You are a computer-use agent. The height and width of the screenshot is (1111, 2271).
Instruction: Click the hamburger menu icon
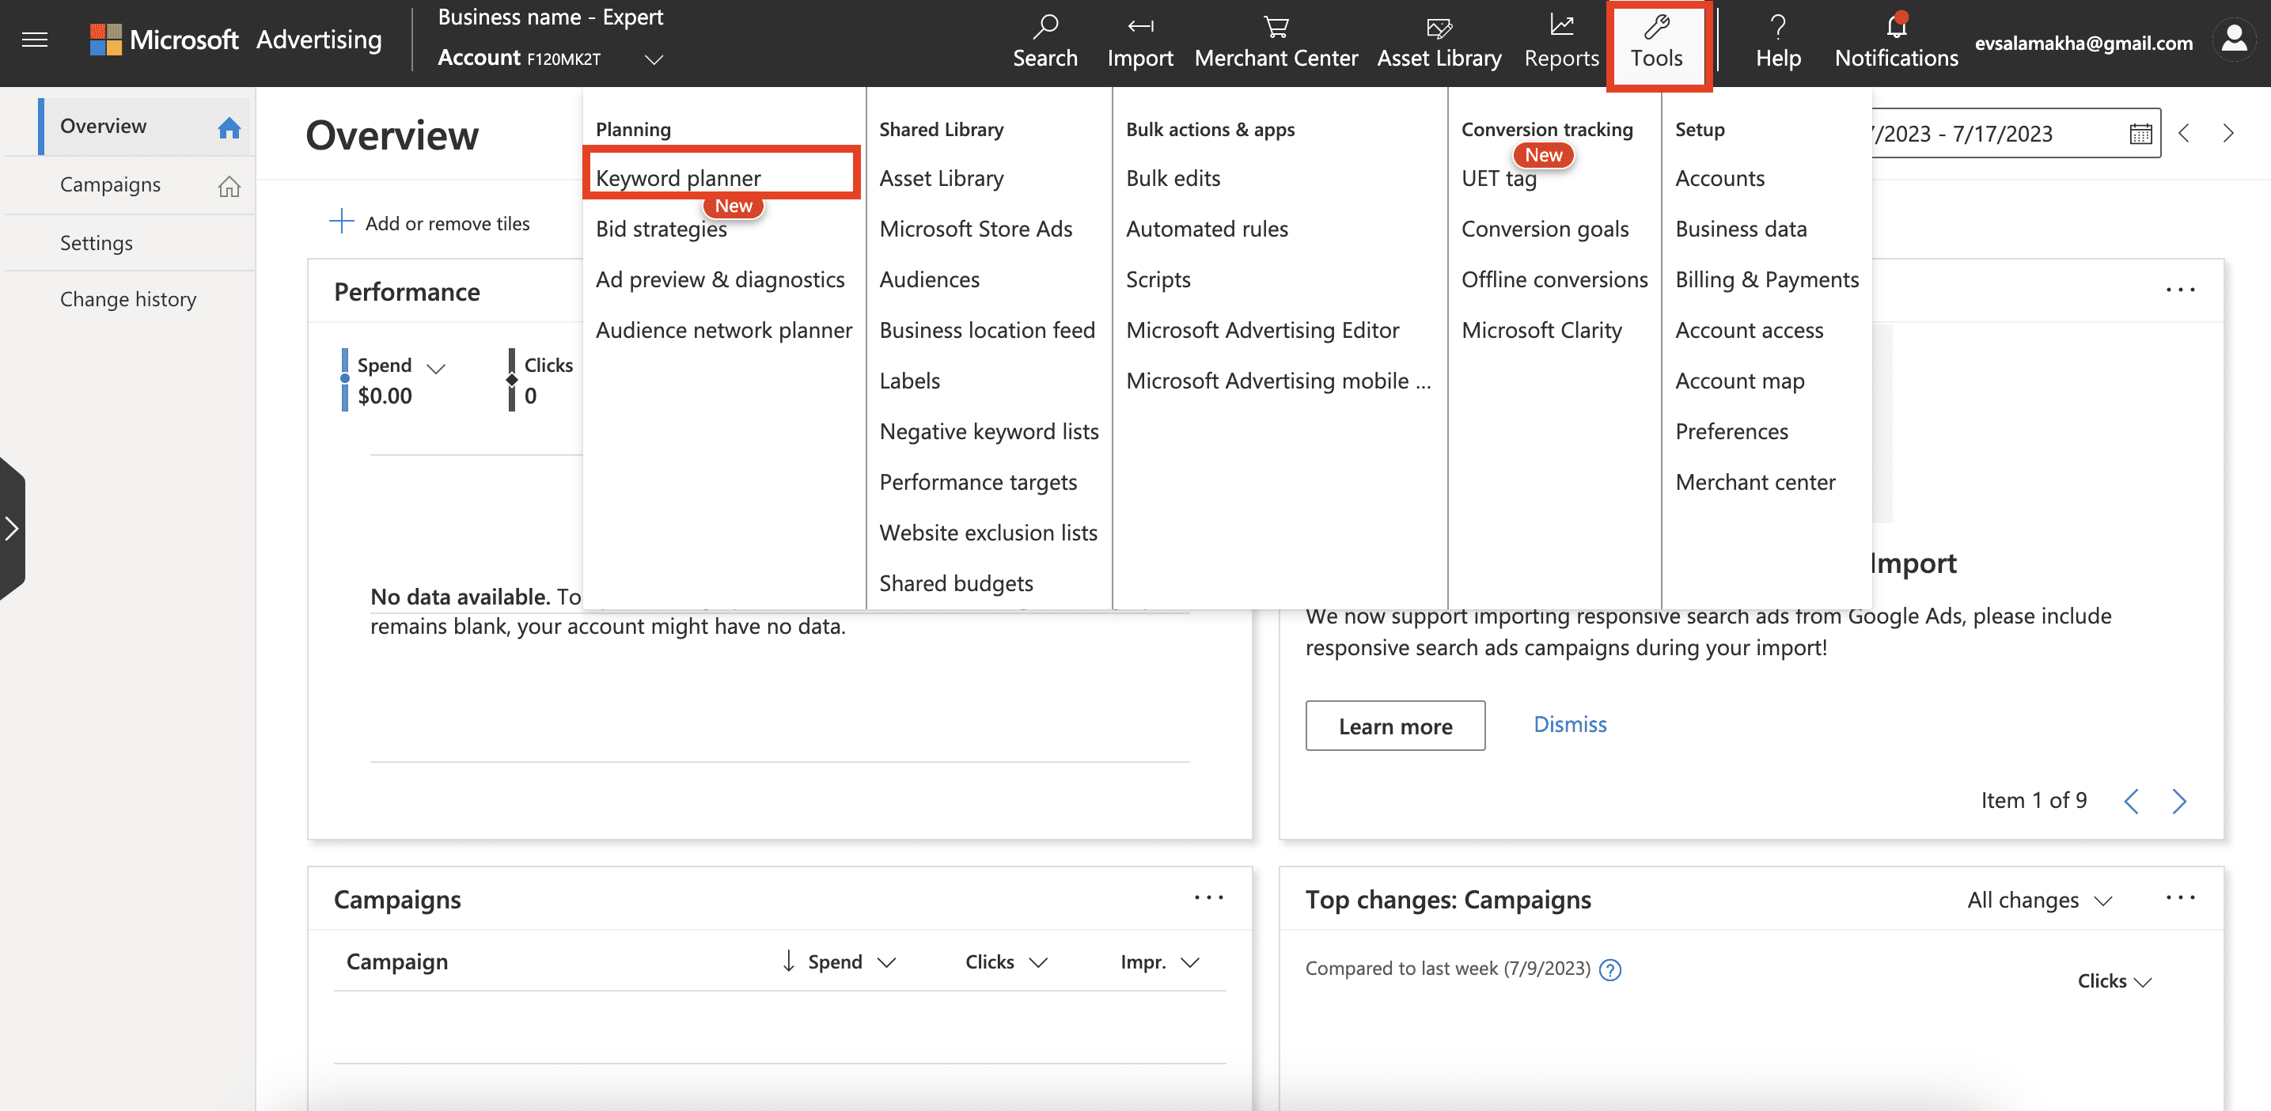pyautogui.click(x=33, y=39)
